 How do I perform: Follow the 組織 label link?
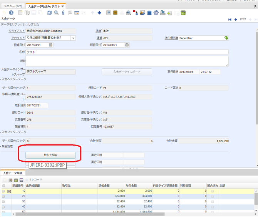point(98,31)
